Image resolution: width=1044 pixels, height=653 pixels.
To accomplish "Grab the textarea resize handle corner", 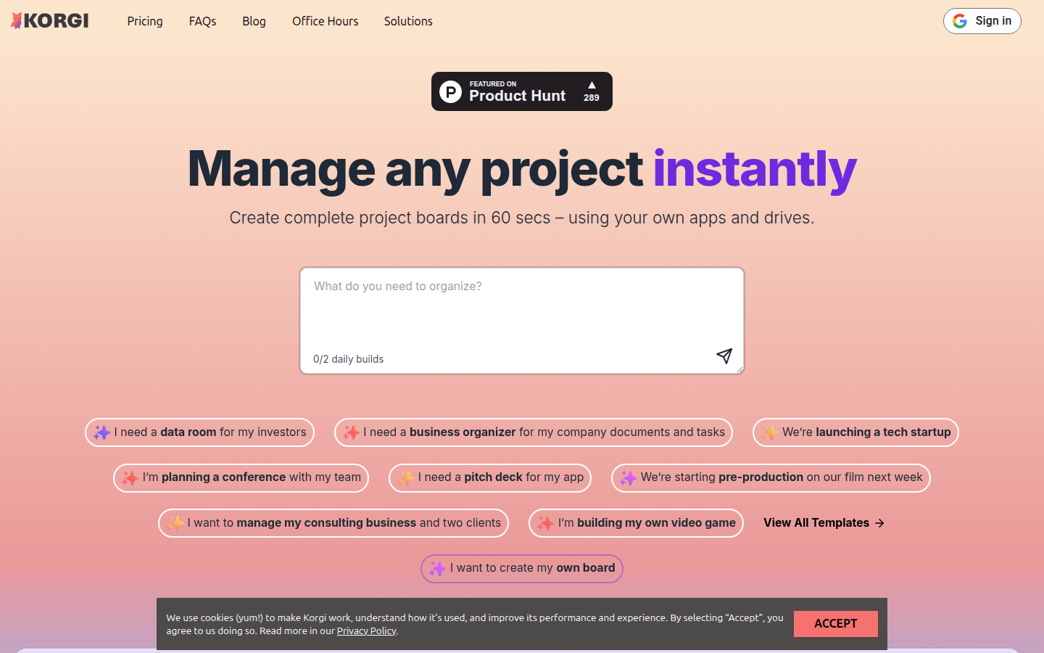I will (x=739, y=370).
